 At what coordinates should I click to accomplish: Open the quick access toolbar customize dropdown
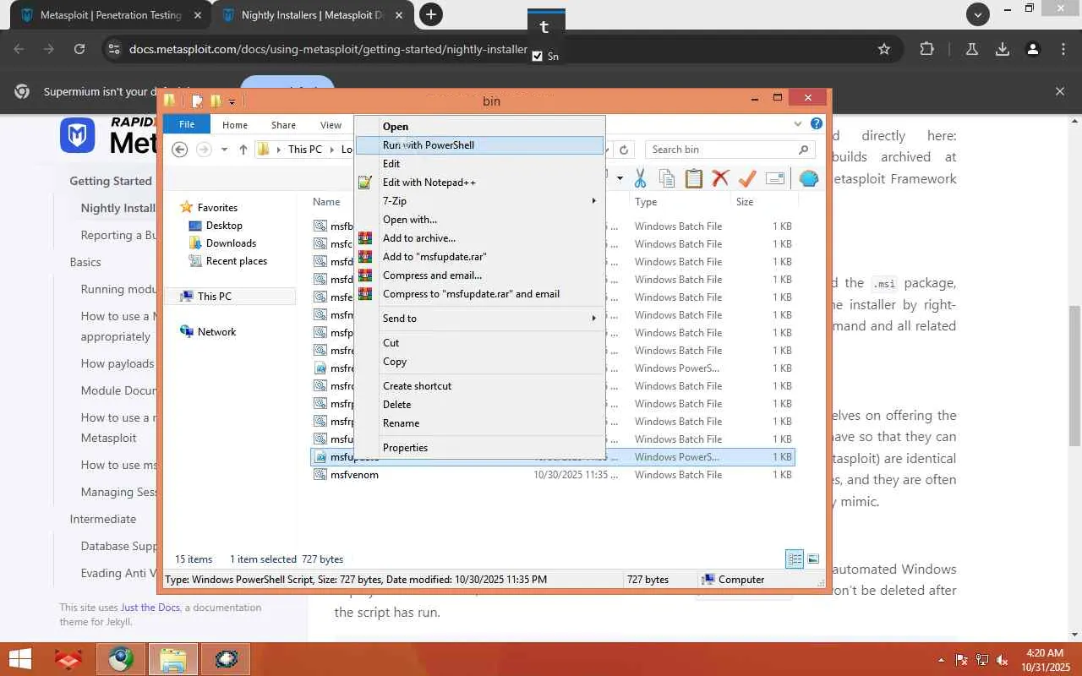tap(232, 102)
